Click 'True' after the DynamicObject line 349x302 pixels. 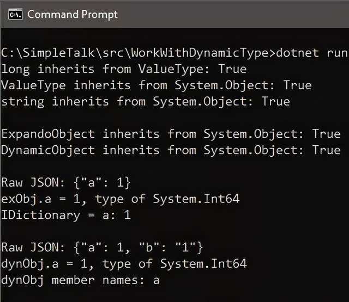pyautogui.click(x=327, y=150)
